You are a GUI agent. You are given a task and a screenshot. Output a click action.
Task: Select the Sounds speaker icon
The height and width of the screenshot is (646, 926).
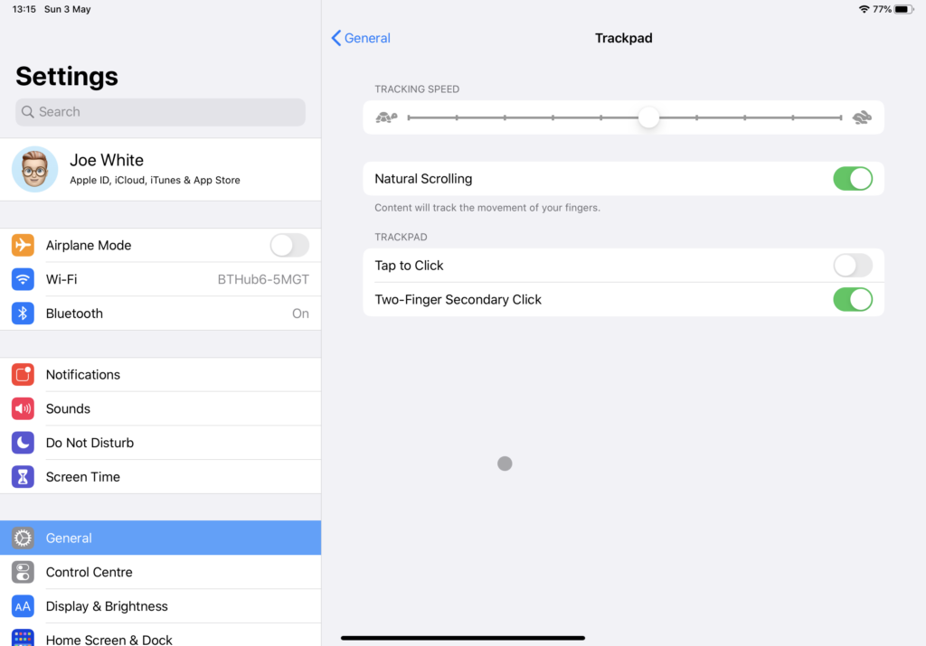pos(23,408)
